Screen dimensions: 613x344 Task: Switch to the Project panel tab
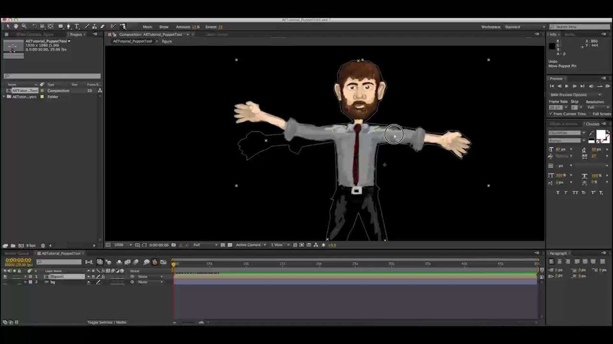tap(77, 34)
